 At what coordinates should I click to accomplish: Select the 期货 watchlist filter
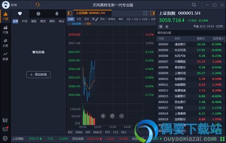pos(43,21)
